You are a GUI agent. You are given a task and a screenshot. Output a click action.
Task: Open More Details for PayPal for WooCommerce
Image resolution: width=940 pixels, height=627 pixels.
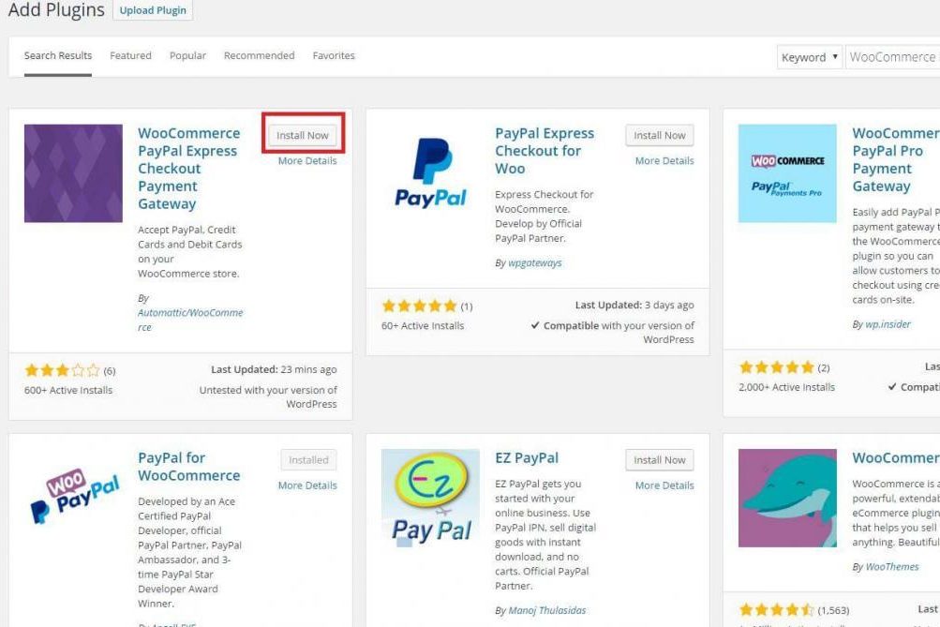(307, 485)
